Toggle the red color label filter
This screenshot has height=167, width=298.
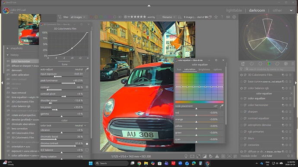point(92,17)
